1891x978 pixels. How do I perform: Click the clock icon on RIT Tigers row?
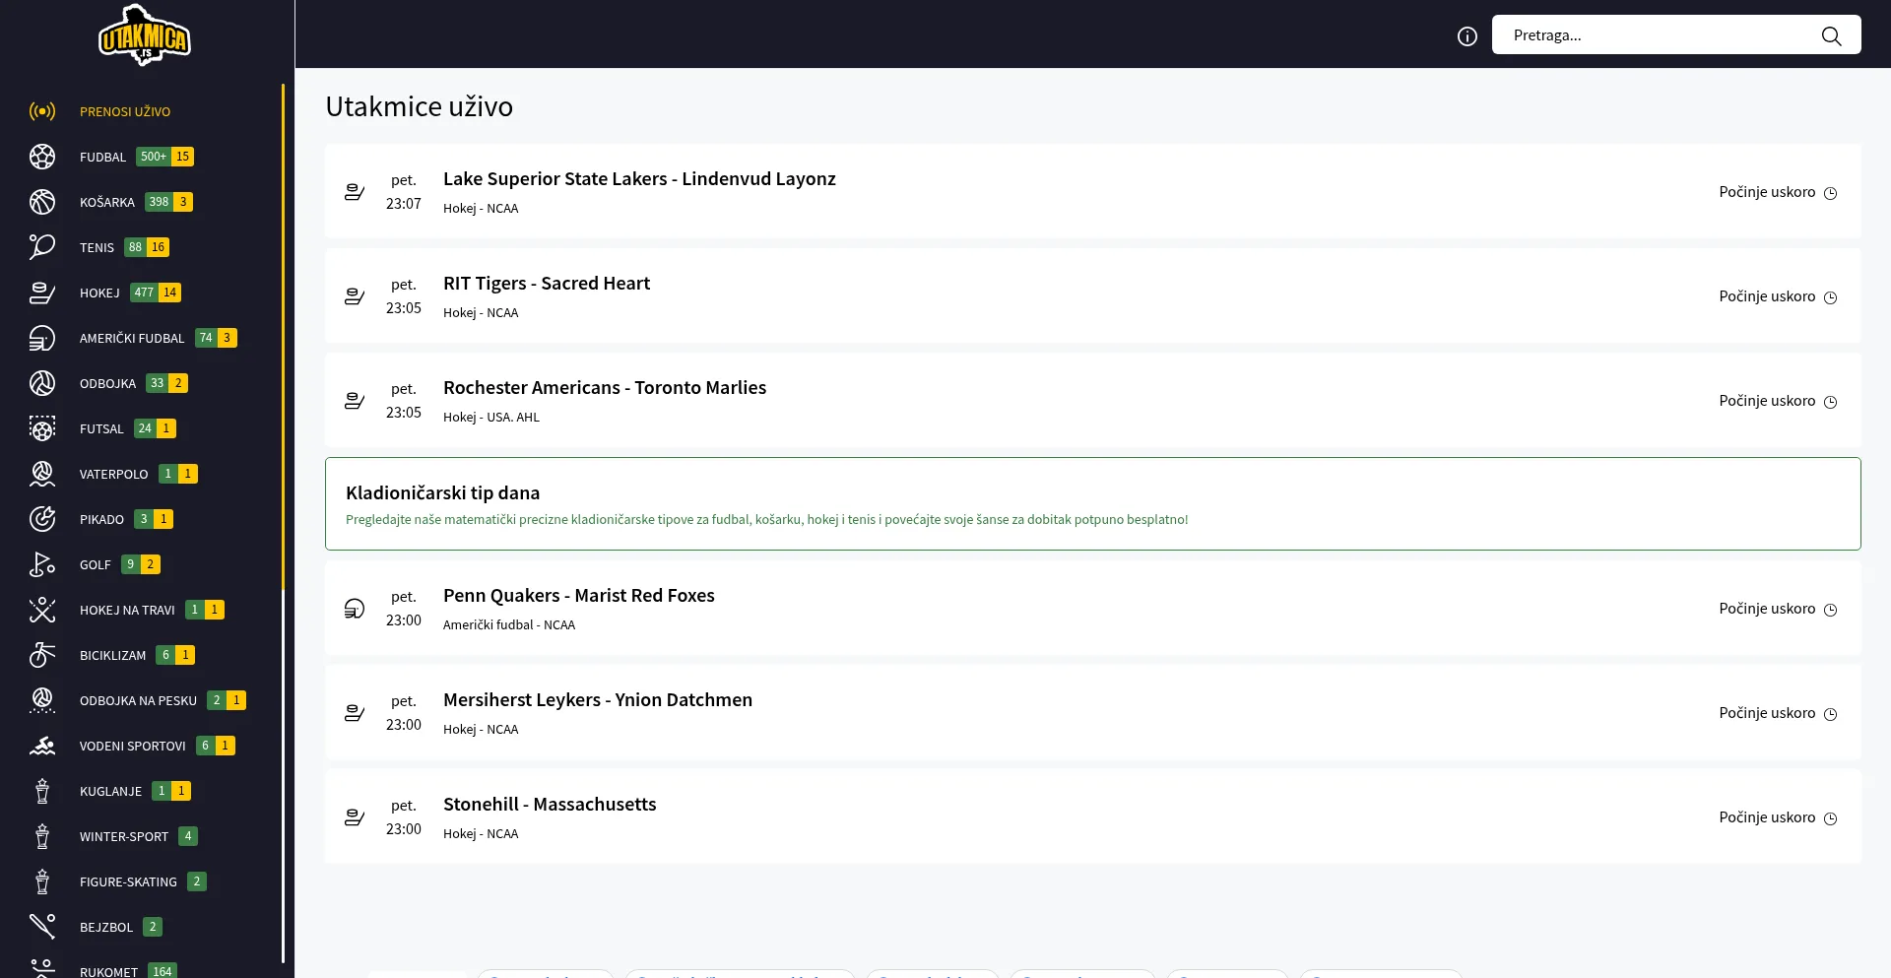pyautogui.click(x=1830, y=297)
